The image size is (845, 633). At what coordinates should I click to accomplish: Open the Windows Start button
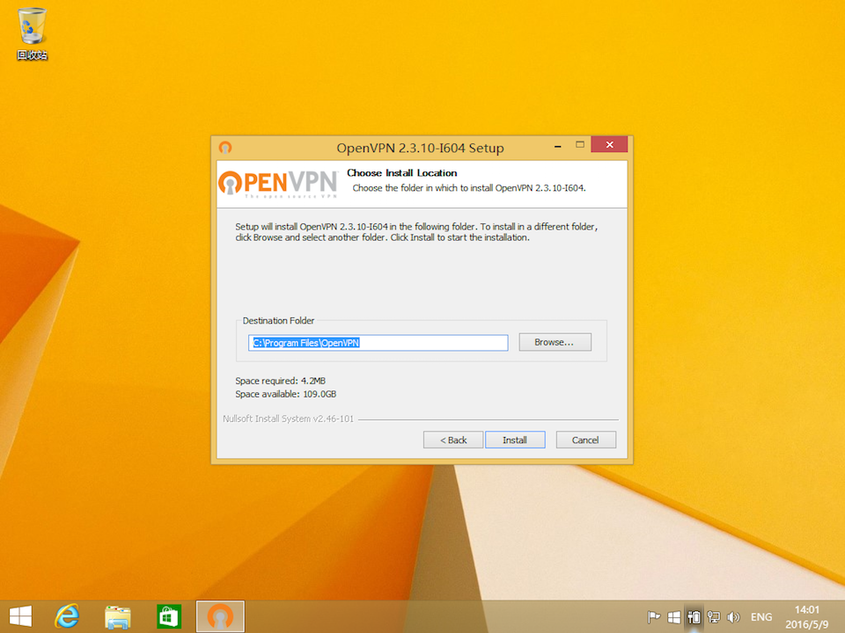coord(20,616)
